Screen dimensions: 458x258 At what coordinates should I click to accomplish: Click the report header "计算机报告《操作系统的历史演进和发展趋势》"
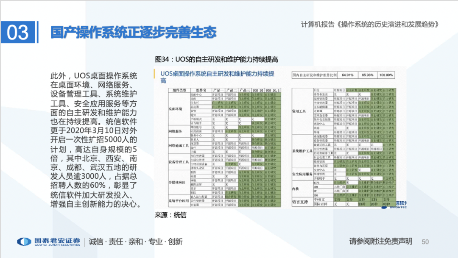pos(370,25)
